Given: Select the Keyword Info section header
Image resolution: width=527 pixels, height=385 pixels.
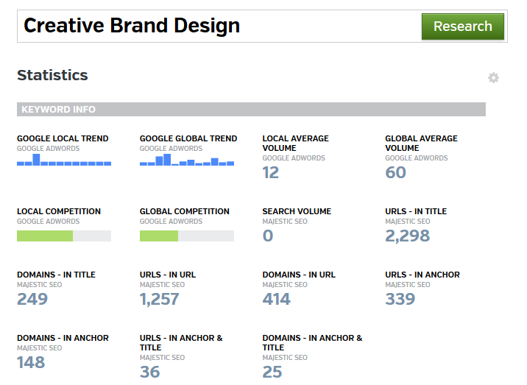Looking at the screenshot, I should tap(251, 109).
